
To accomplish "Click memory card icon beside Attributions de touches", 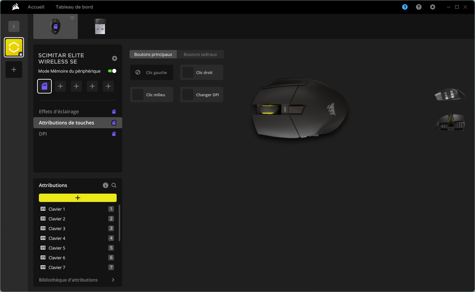I will [114, 123].
